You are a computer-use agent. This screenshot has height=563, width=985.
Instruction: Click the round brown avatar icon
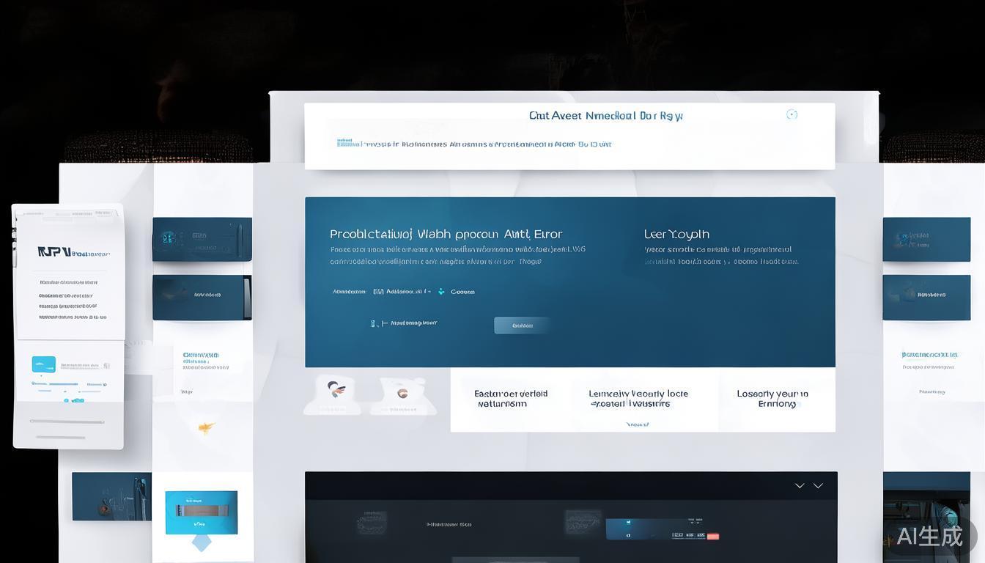tap(402, 393)
